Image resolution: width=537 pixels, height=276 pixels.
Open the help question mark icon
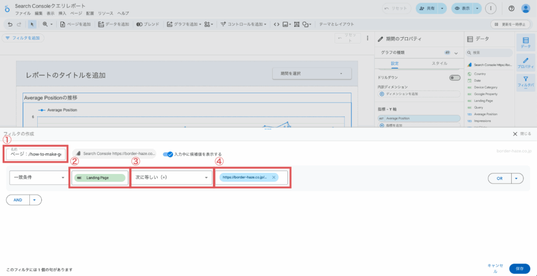[511, 8]
